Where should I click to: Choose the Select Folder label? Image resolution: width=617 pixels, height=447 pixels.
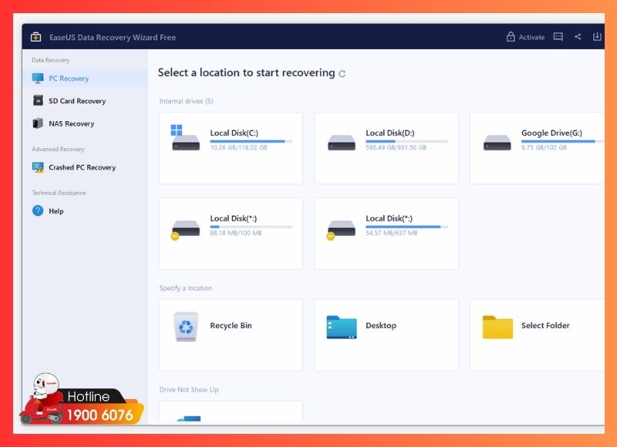click(x=545, y=325)
